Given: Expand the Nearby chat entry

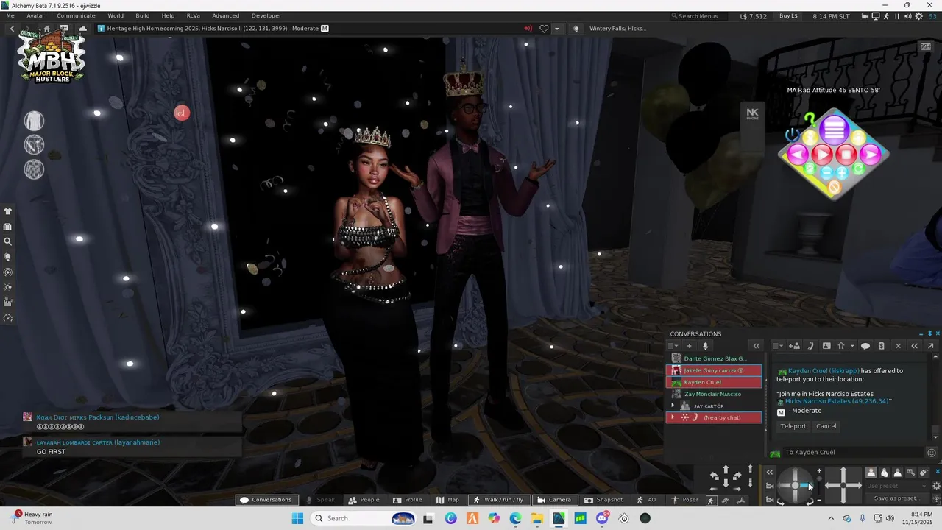Looking at the screenshot, I should (673, 417).
